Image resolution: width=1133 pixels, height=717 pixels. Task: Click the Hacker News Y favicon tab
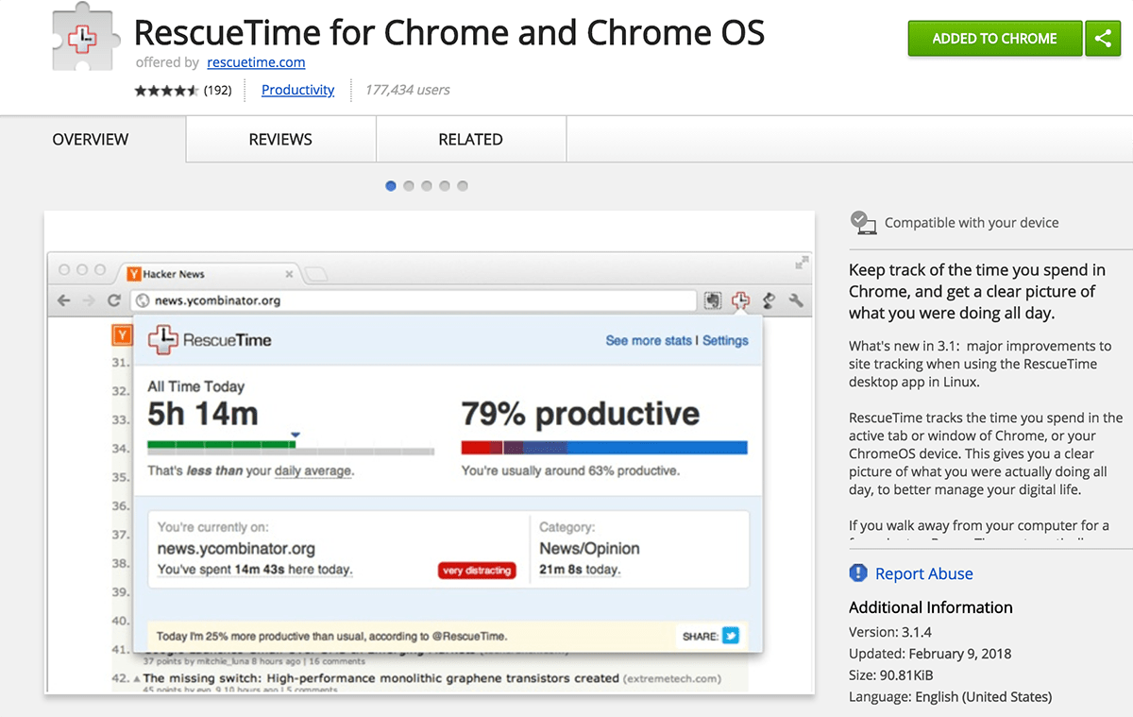click(134, 274)
